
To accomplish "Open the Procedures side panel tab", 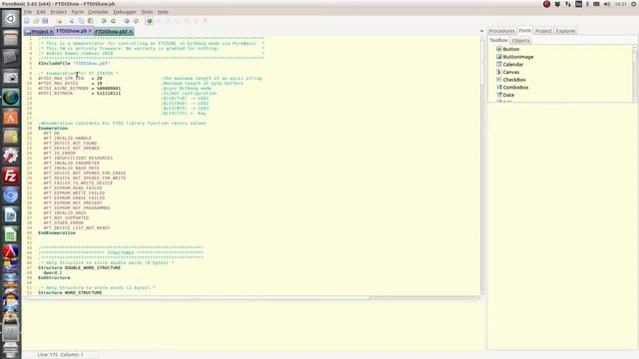I will 501,31.
